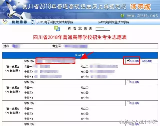Click the blurred 考生号 value cell
160x126 pixels.
tap(76, 46)
